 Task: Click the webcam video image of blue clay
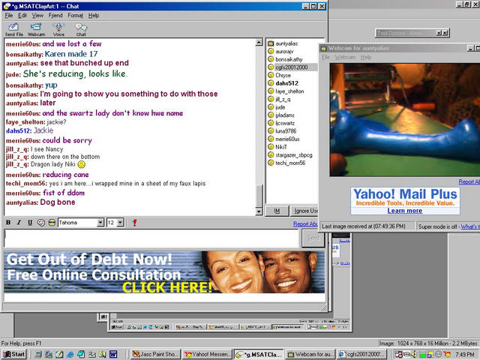[x=405, y=119]
